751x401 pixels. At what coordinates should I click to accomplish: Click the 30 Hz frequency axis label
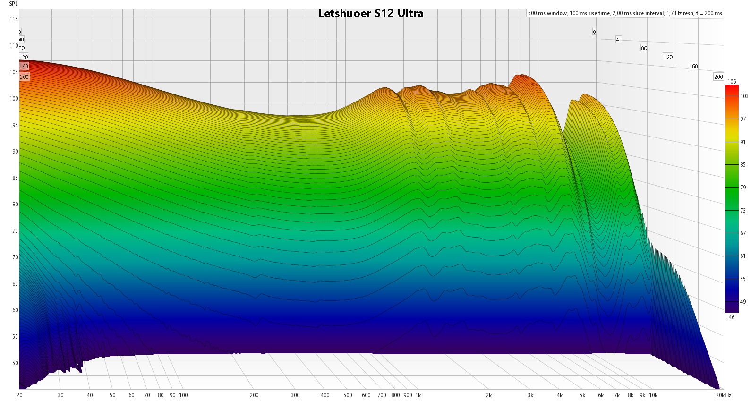coord(60,395)
